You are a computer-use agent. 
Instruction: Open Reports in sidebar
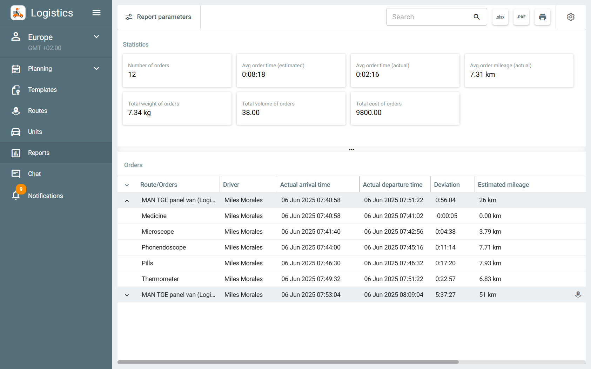tap(56, 152)
